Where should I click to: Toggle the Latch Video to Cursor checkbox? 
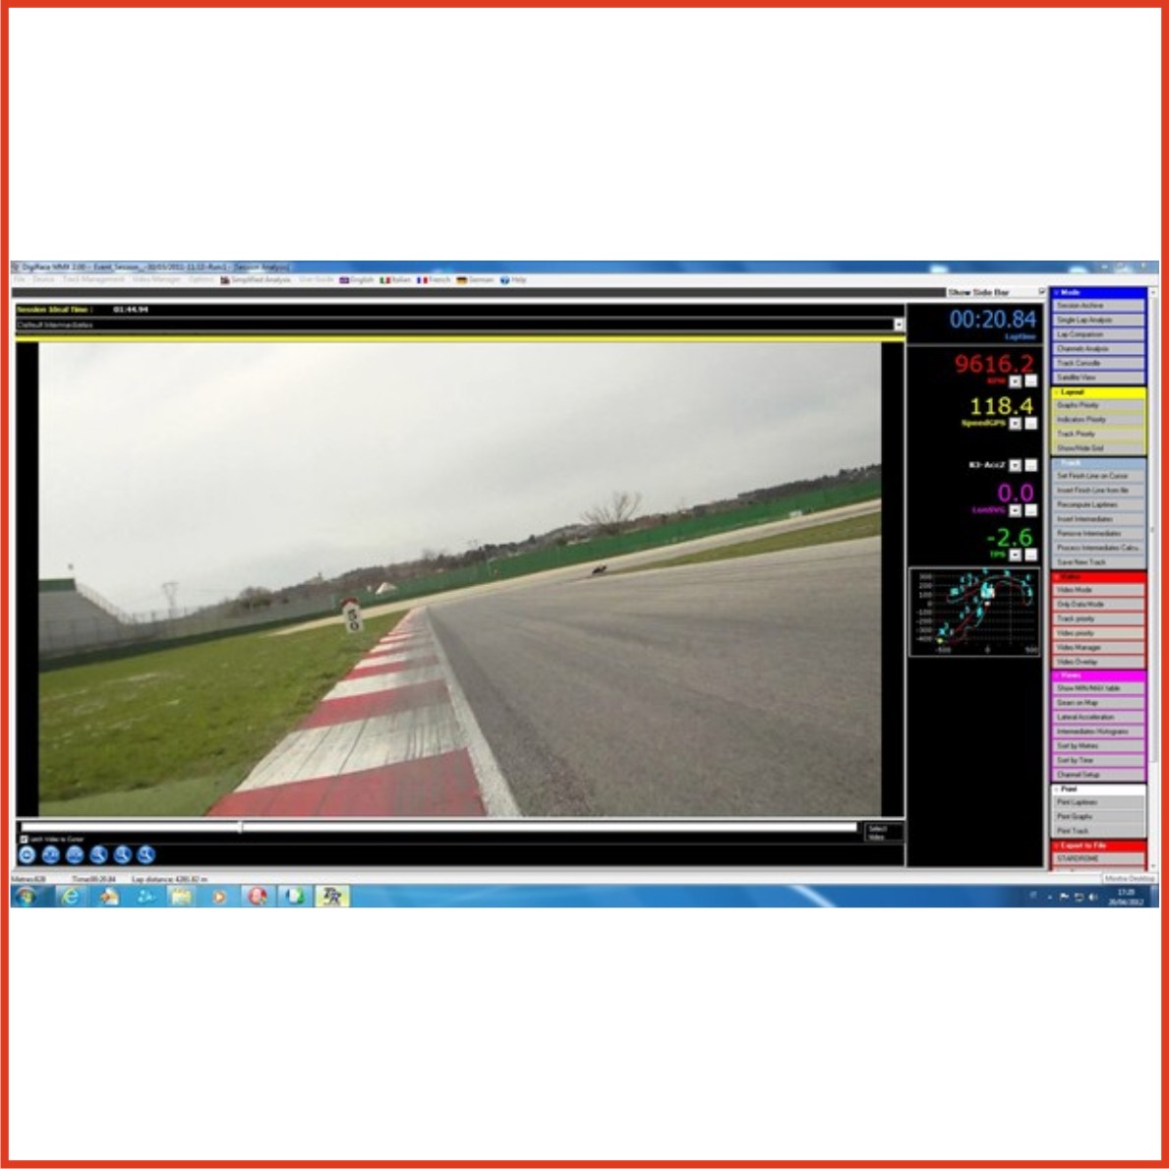tap(25, 840)
